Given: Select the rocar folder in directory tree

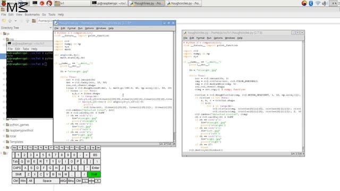Looking at the screenshot, I should (11, 136).
